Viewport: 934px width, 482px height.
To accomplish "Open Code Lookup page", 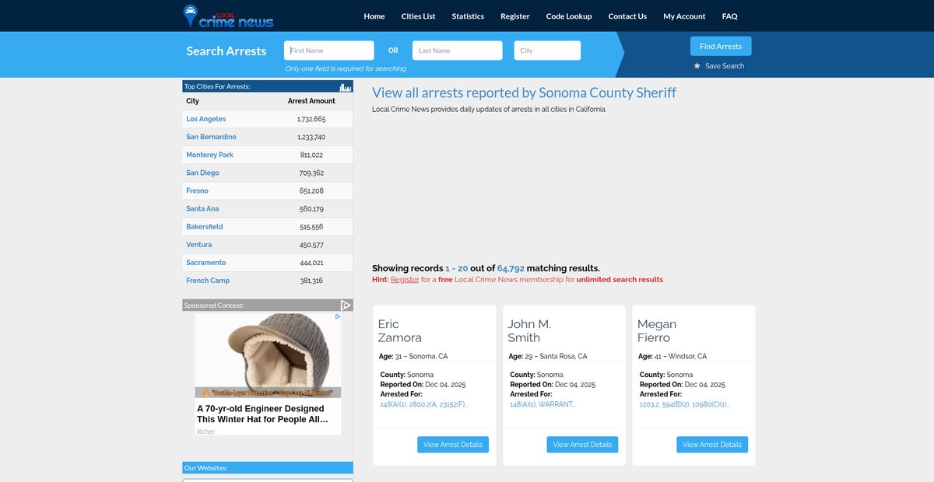I will click(x=569, y=16).
